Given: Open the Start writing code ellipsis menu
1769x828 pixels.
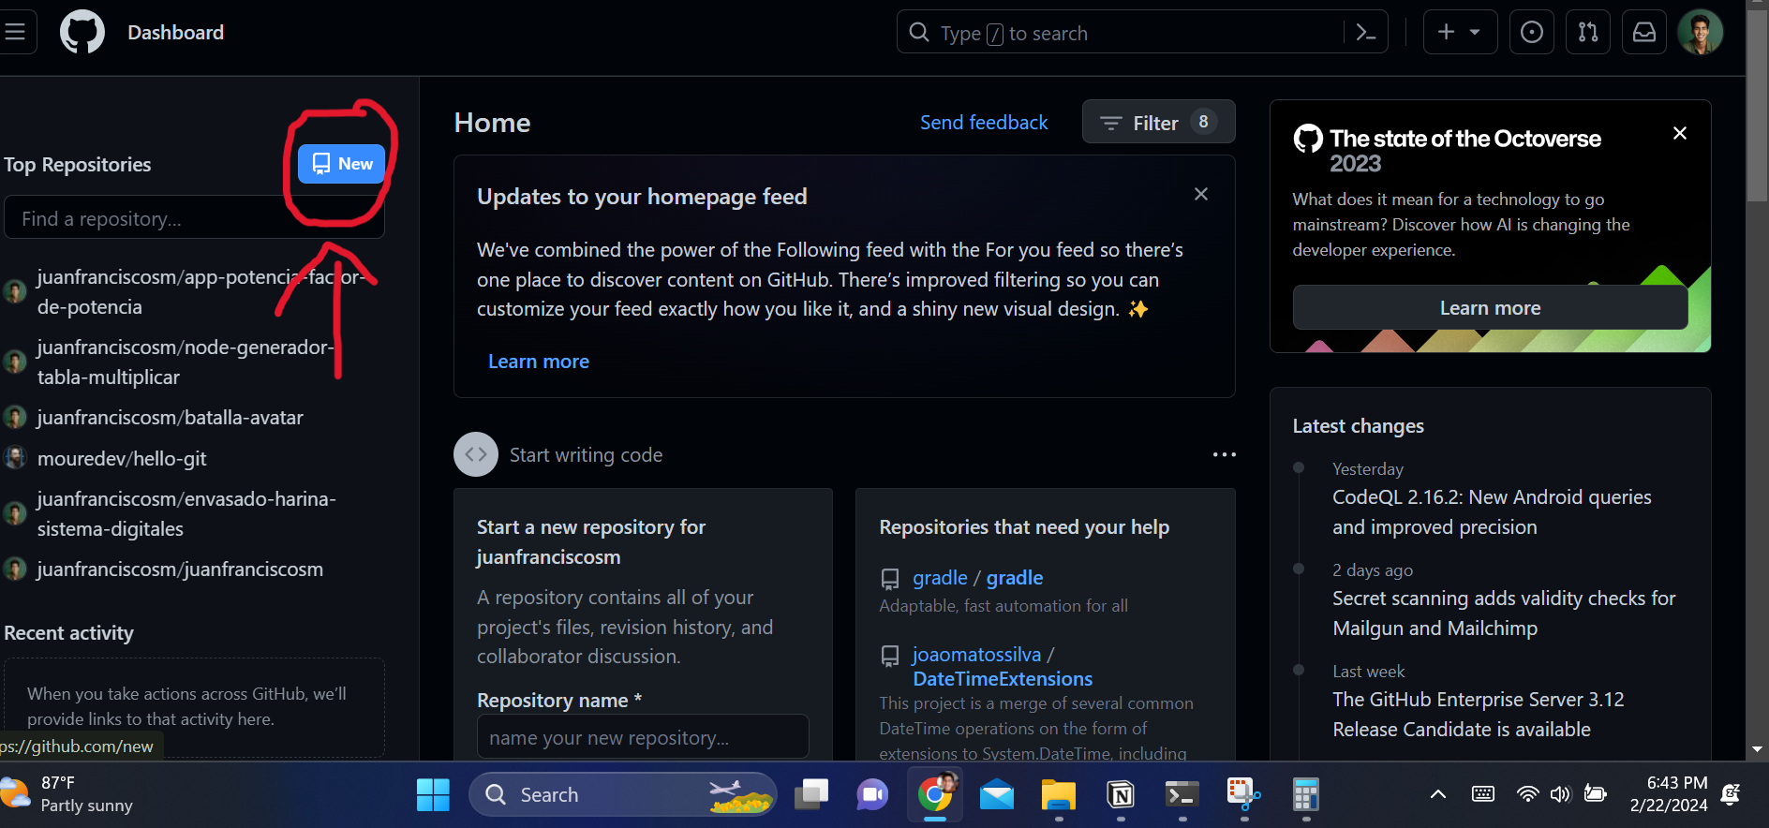Looking at the screenshot, I should point(1224,454).
